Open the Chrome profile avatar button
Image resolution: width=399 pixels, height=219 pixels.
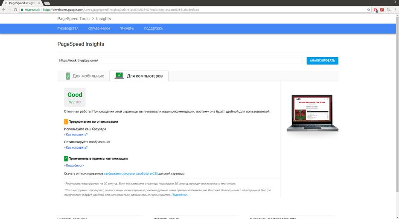click(x=396, y=2)
